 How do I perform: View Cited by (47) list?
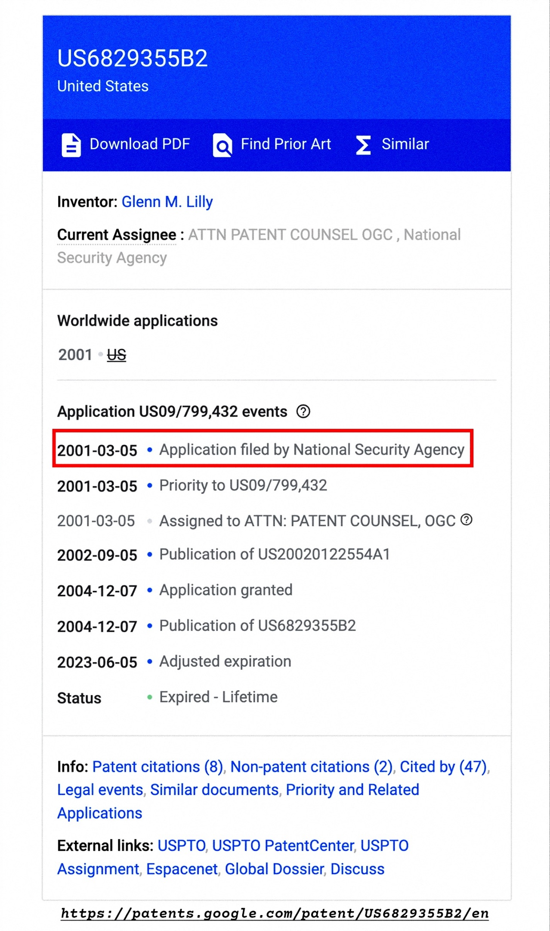pos(443,767)
